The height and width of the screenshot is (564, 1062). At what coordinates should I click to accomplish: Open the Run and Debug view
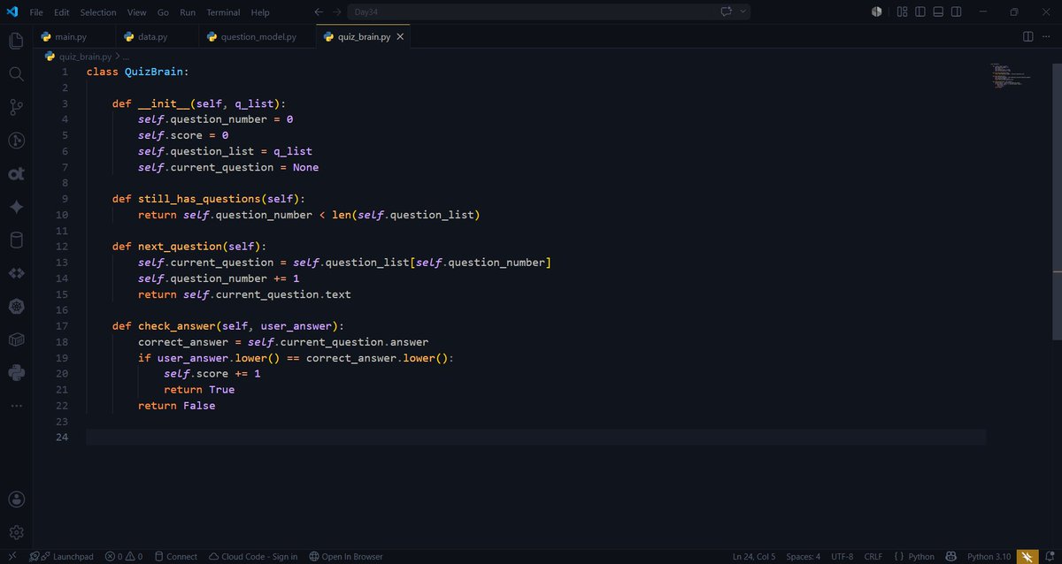click(x=16, y=141)
